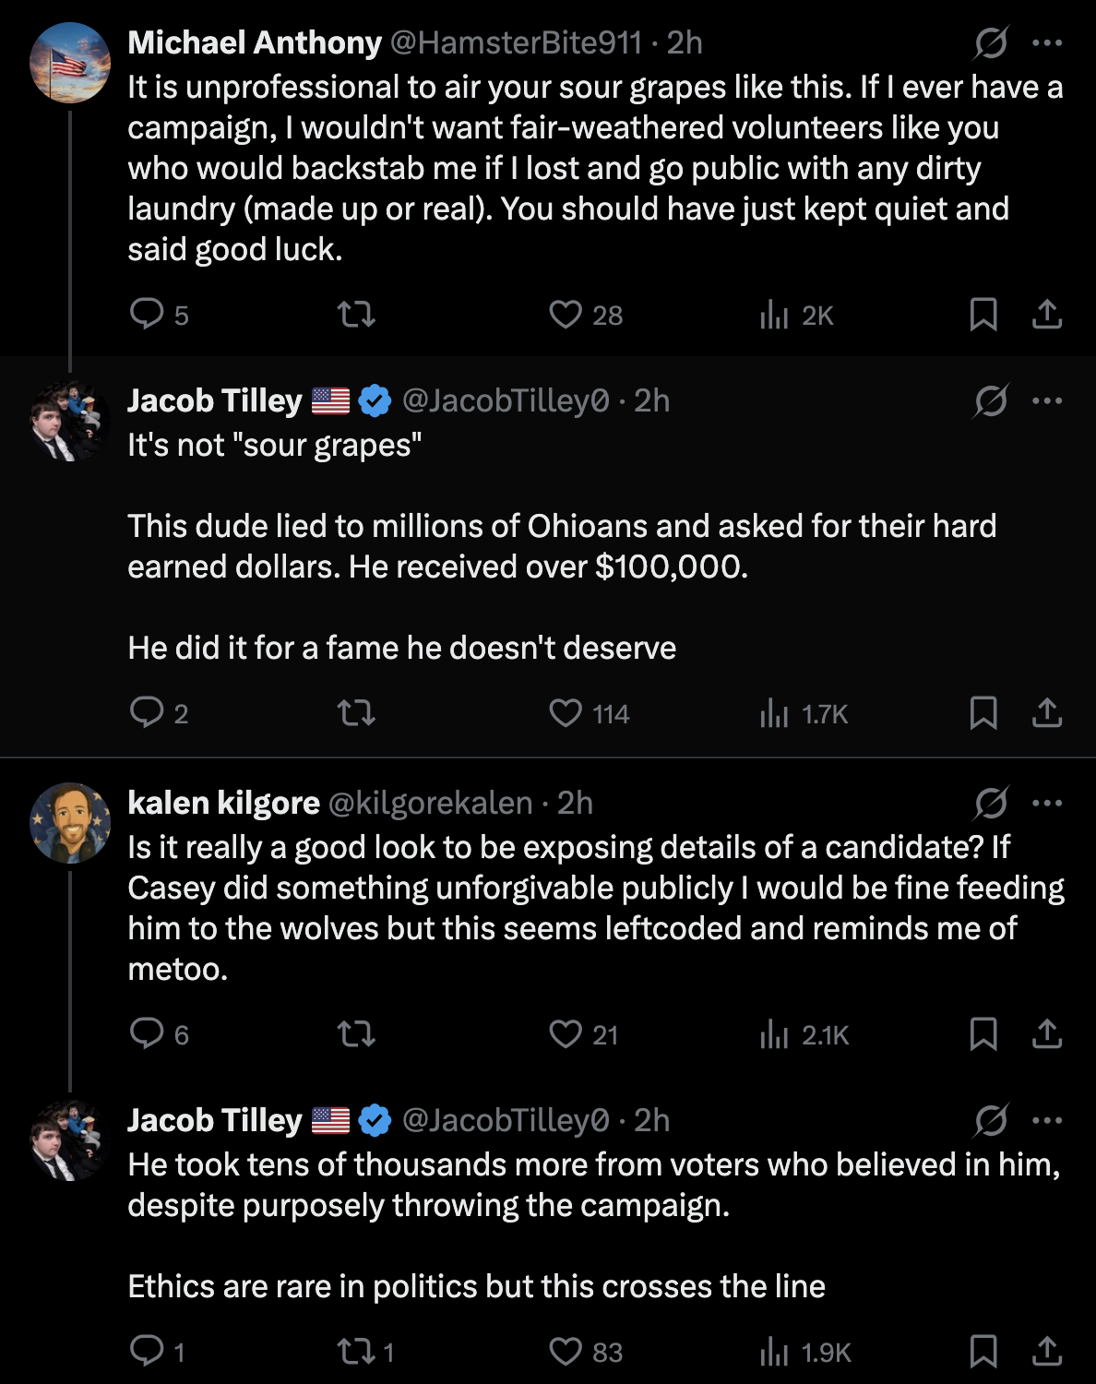Bookmark kalen kilgore's tweet
Image resolution: width=1096 pixels, height=1384 pixels.
coord(983,1033)
